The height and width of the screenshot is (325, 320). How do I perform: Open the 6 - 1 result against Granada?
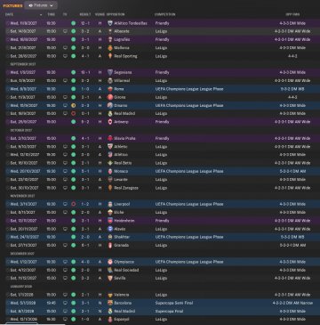[x=84, y=246]
